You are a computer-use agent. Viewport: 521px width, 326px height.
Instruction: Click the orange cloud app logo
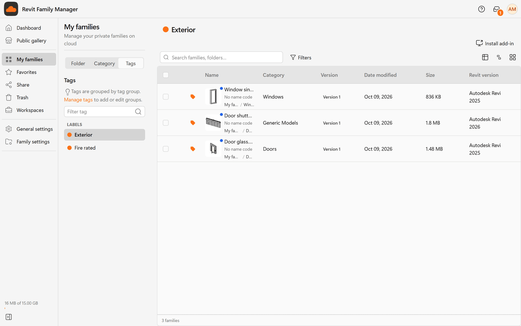[x=11, y=9]
